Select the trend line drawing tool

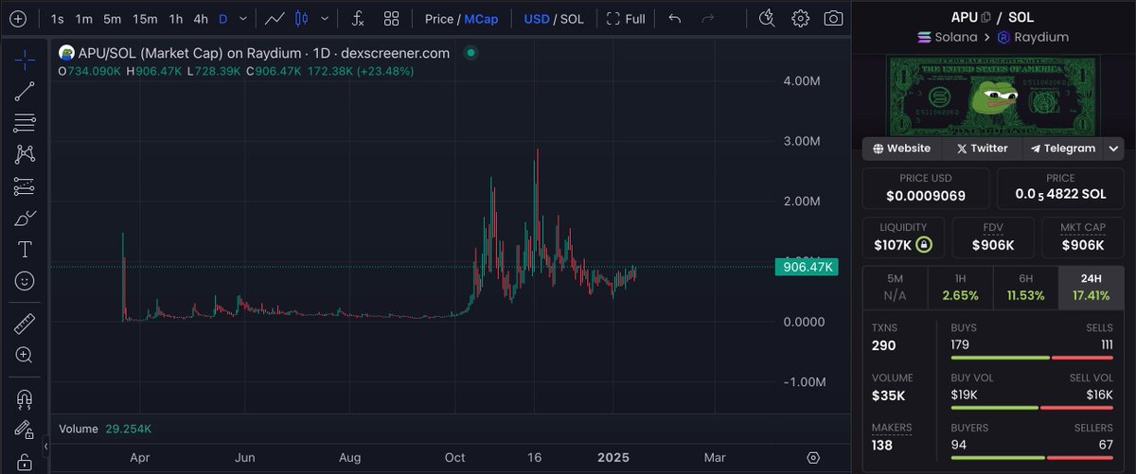pyautogui.click(x=25, y=91)
